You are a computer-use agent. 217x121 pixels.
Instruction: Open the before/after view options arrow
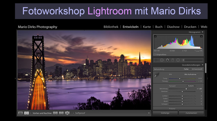(x=31, y=113)
